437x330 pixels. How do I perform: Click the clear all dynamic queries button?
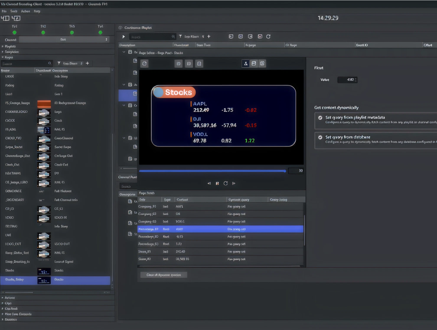tap(163, 275)
